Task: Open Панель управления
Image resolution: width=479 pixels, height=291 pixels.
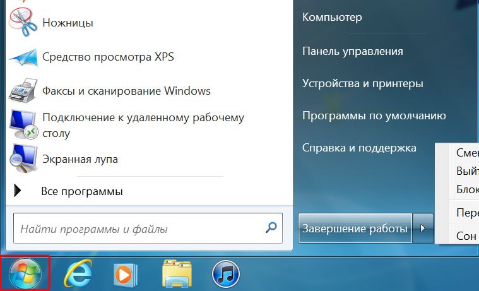Action: click(x=352, y=51)
